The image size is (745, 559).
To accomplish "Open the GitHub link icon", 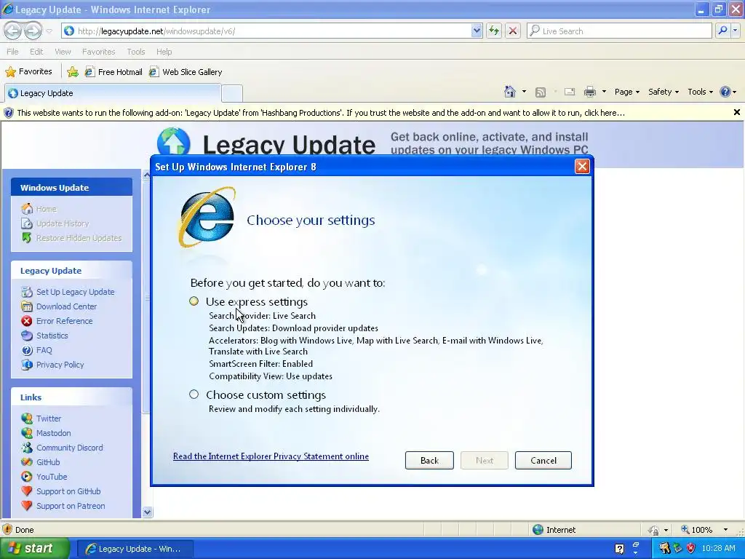I will pos(27,462).
